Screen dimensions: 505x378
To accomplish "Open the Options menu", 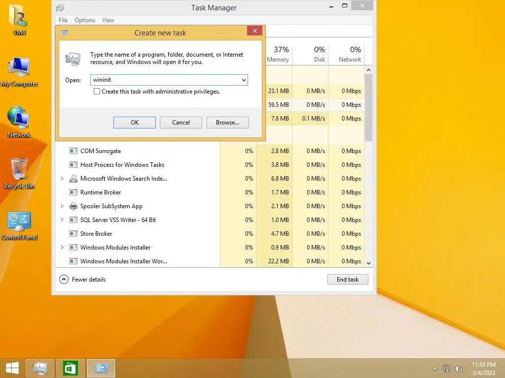I will coord(85,20).
